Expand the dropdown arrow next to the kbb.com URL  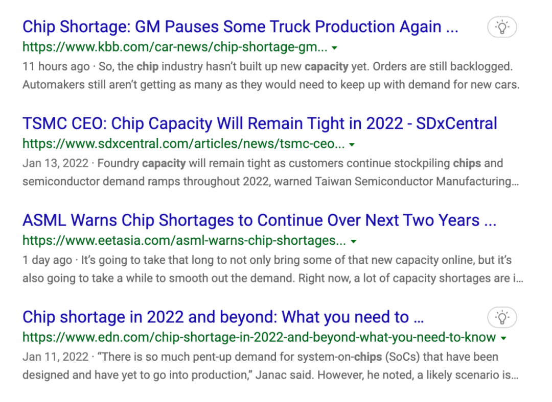click(334, 48)
